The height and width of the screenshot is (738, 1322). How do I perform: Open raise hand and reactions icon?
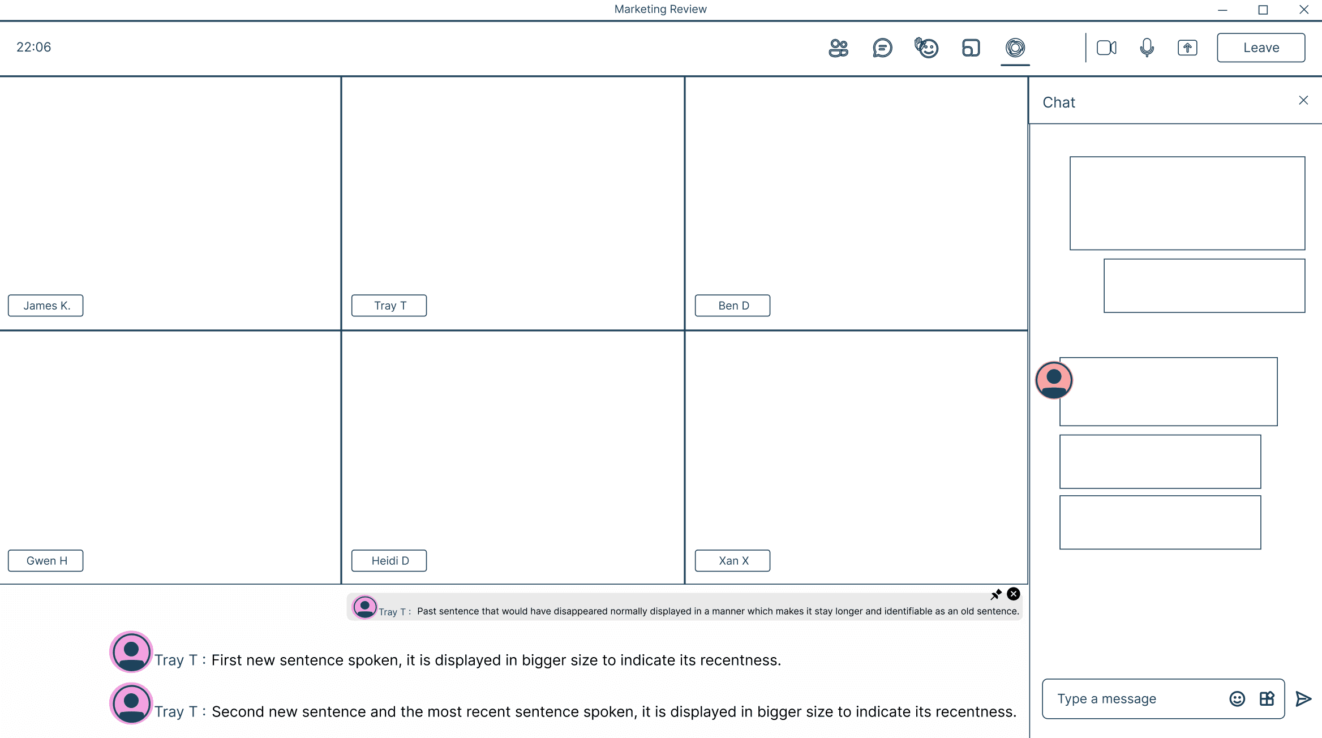(x=926, y=48)
